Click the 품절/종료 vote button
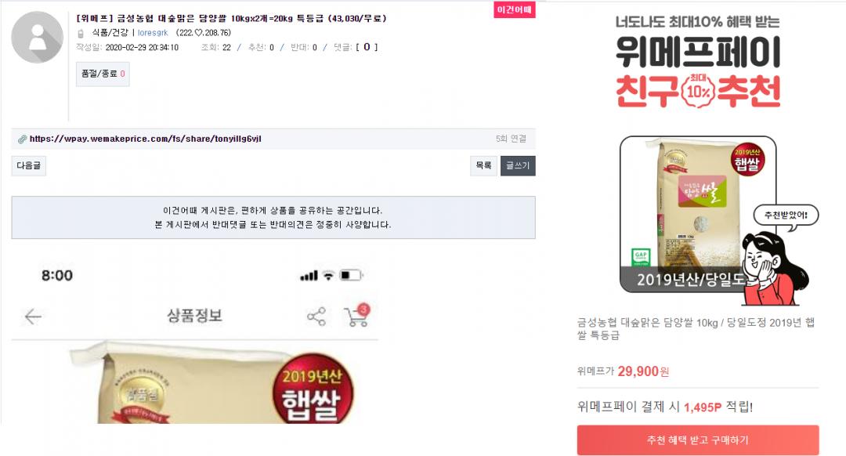846x456 pixels. coord(103,74)
